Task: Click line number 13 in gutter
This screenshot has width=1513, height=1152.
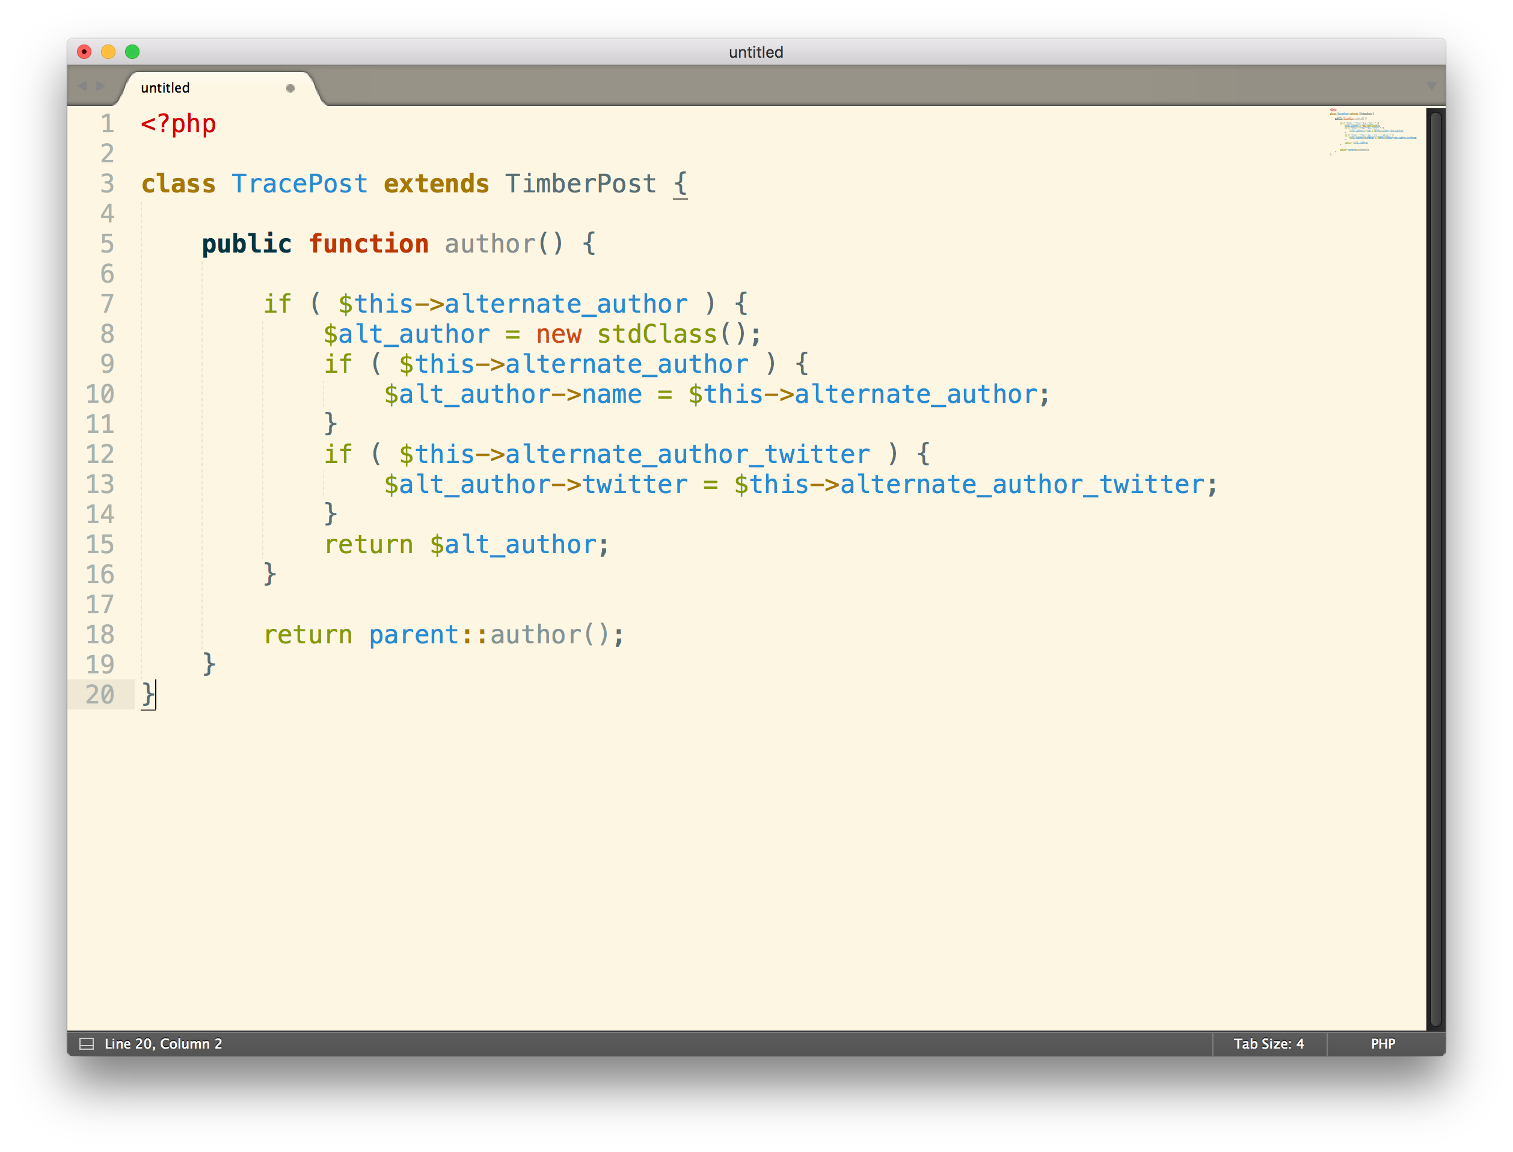Action: (x=100, y=485)
